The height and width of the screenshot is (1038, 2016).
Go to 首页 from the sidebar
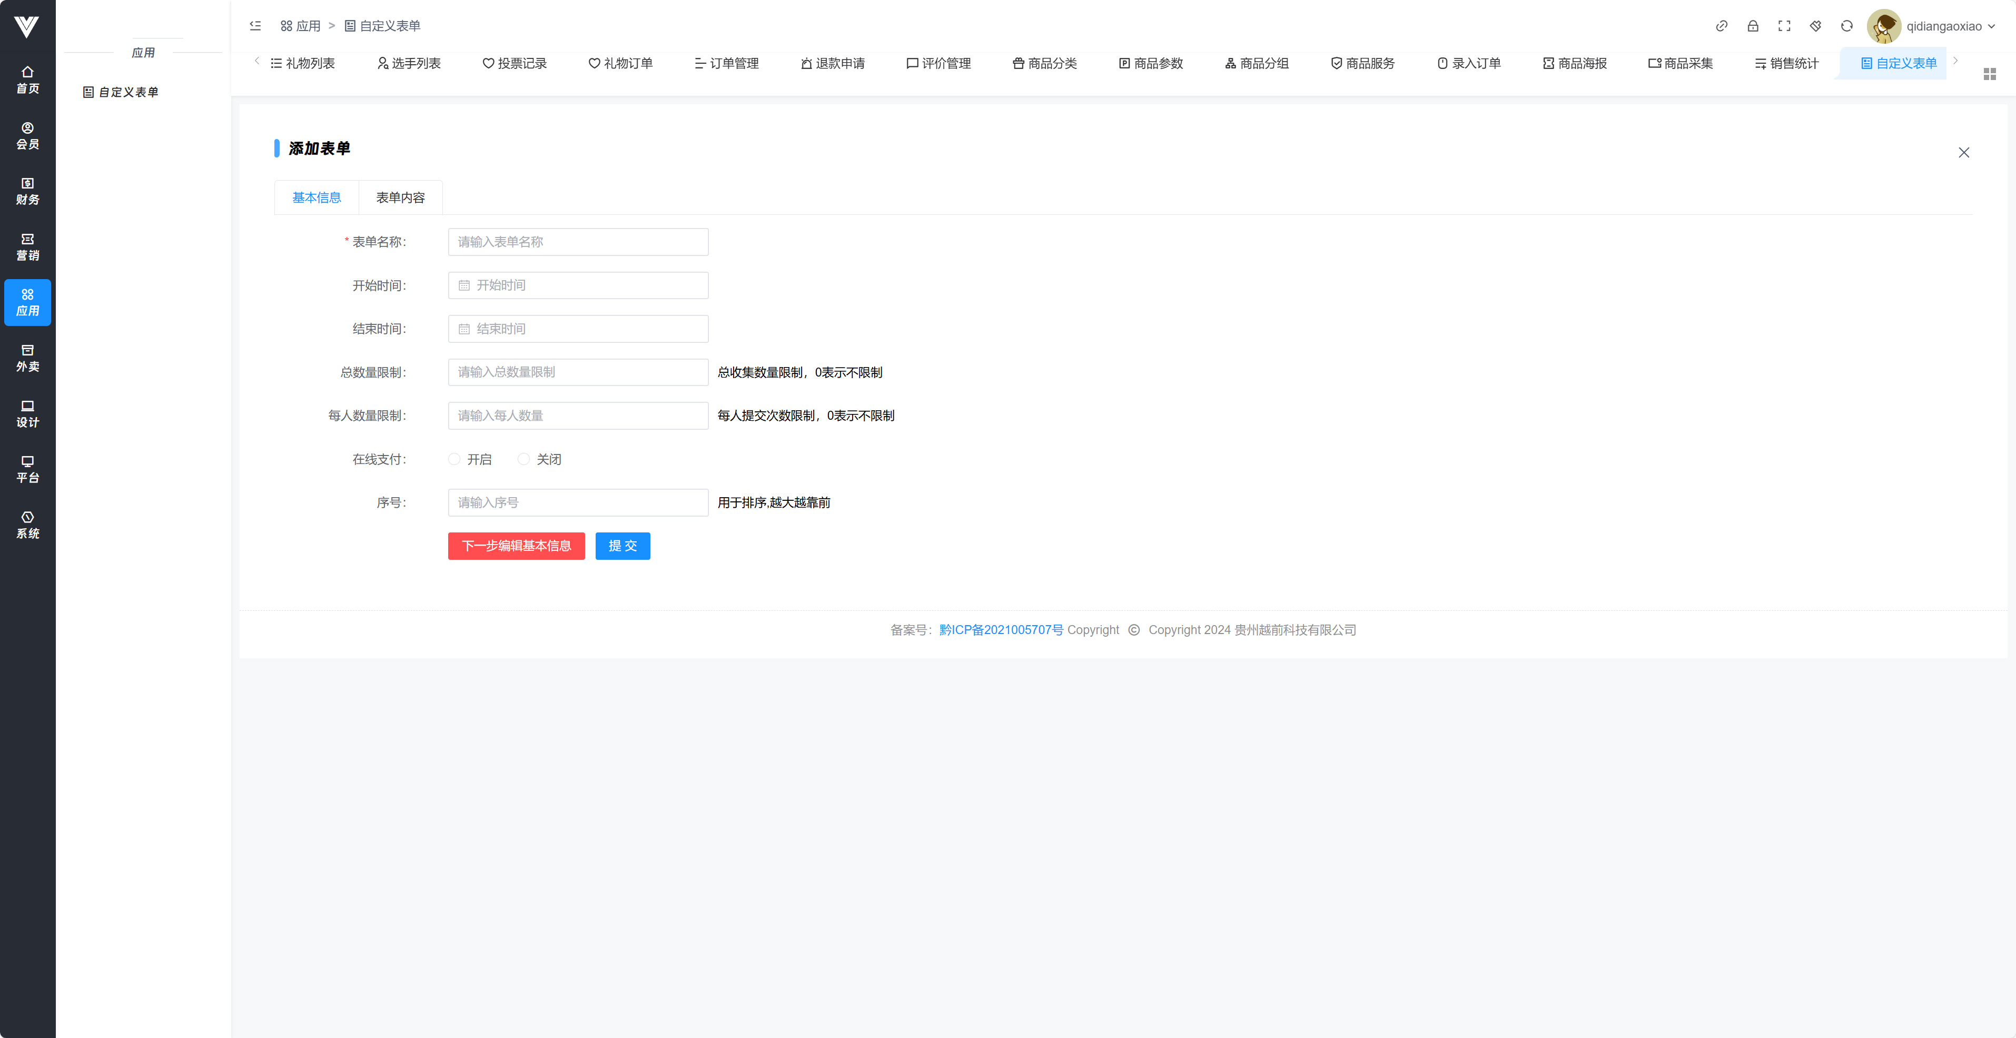coord(27,80)
